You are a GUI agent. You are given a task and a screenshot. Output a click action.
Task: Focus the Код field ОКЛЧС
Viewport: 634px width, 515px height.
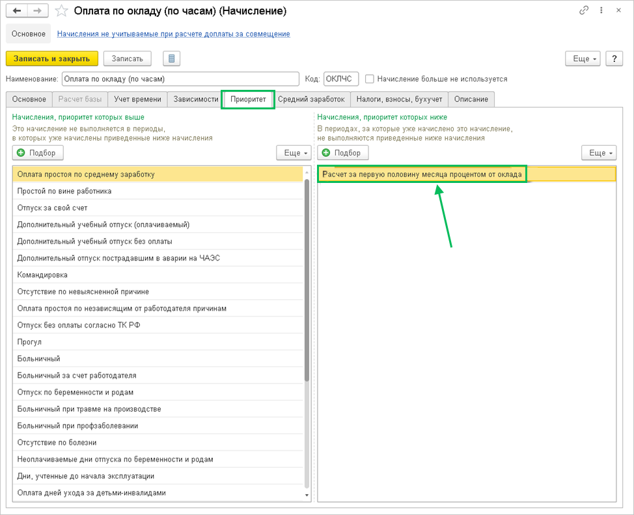(341, 79)
